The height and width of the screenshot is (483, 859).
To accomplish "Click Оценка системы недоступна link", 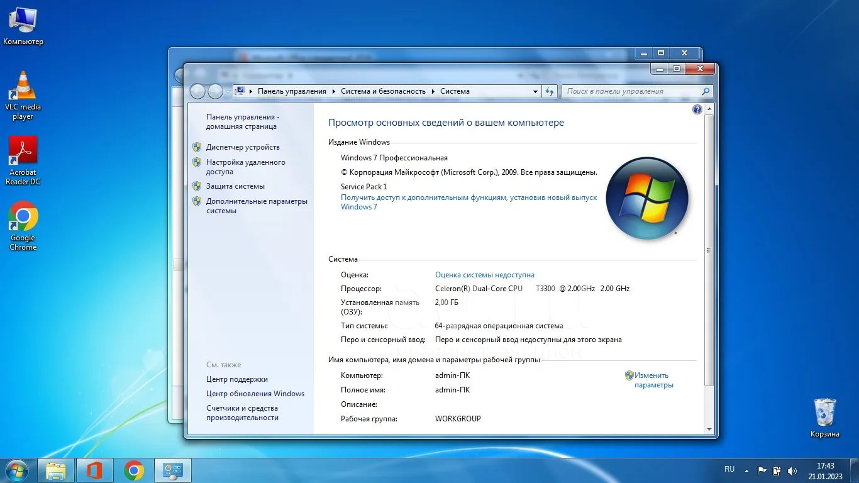I will pos(485,275).
